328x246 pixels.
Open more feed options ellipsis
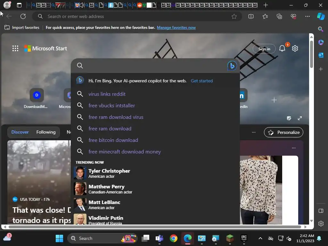coord(254,132)
